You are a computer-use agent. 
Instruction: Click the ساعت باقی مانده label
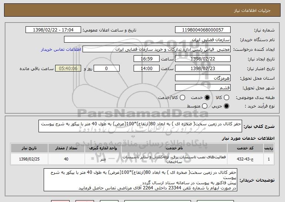(x=37, y=69)
